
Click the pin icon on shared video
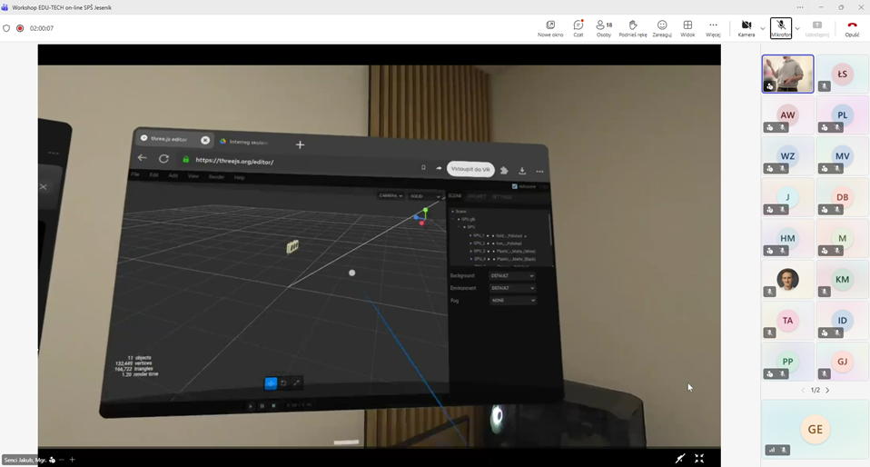pyautogui.click(x=679, y=459)
